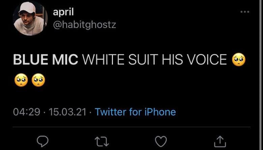Click the display name "april"
The image size is (263, 150).
point(63,12)
